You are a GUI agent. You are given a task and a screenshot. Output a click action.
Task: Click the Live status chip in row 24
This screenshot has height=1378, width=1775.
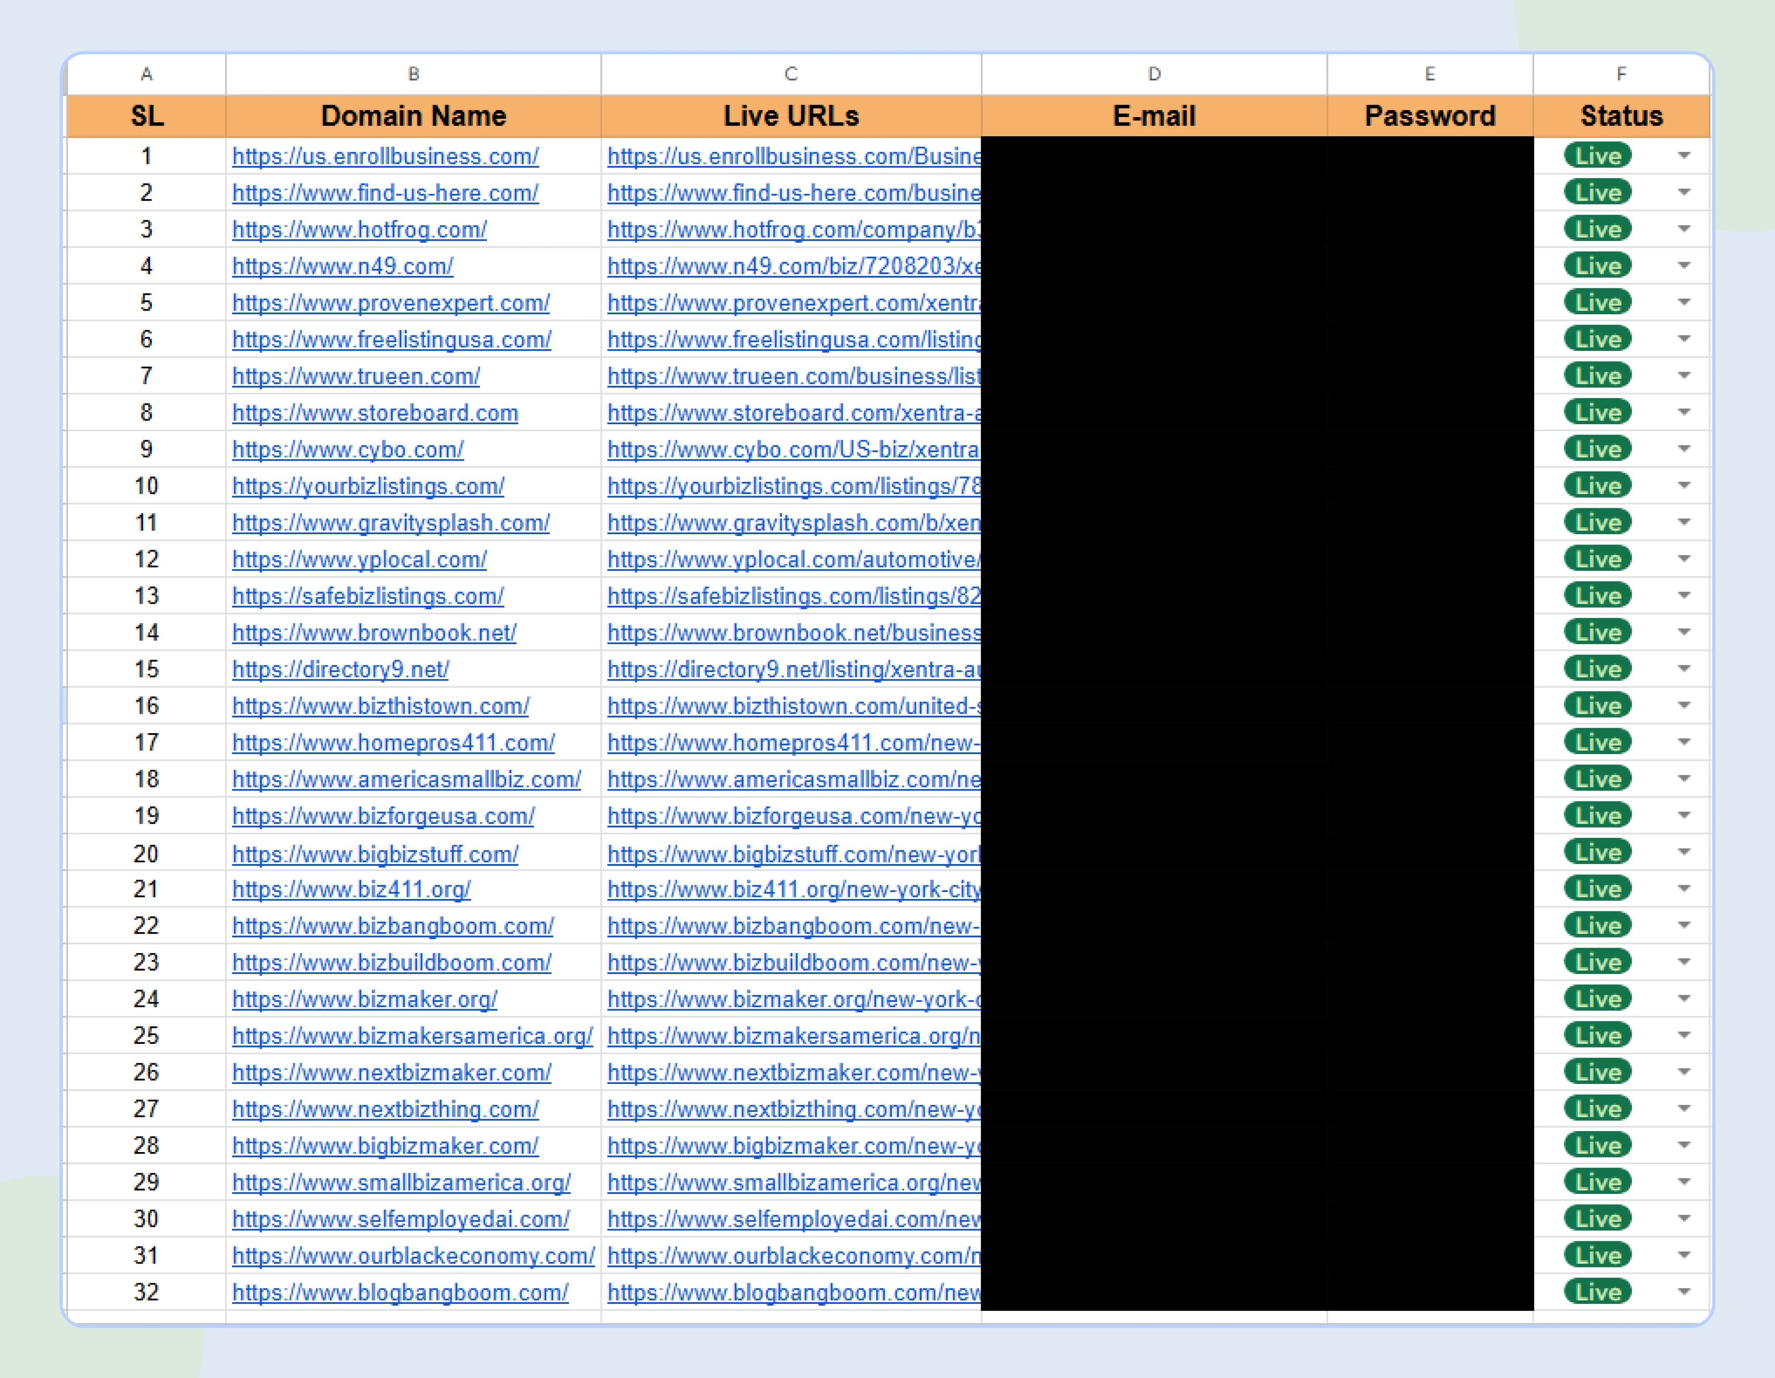coord(1598,998)
